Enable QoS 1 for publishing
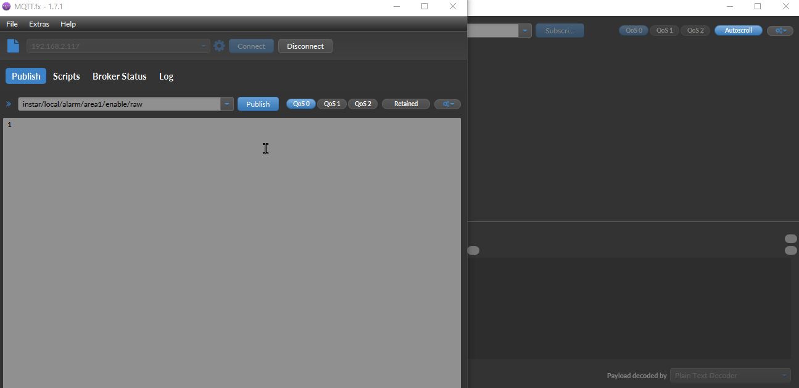The height and width of the screenshot is (388, 799). coord(331,104)
